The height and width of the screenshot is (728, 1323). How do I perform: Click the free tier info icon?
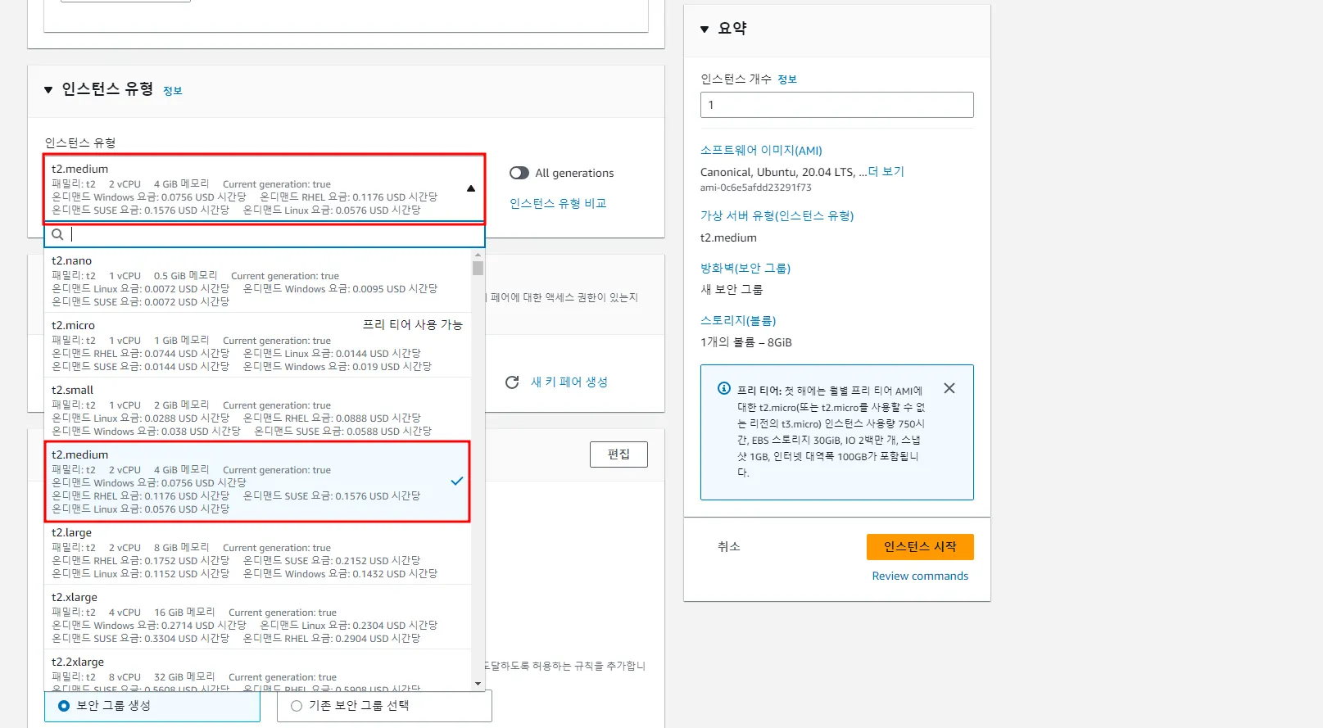(x=724, y=388)
